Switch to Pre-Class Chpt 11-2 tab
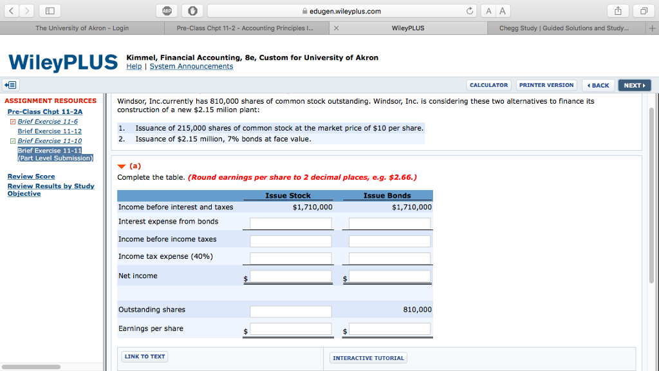This screenshot has width=659, height=371. (245, 28)
